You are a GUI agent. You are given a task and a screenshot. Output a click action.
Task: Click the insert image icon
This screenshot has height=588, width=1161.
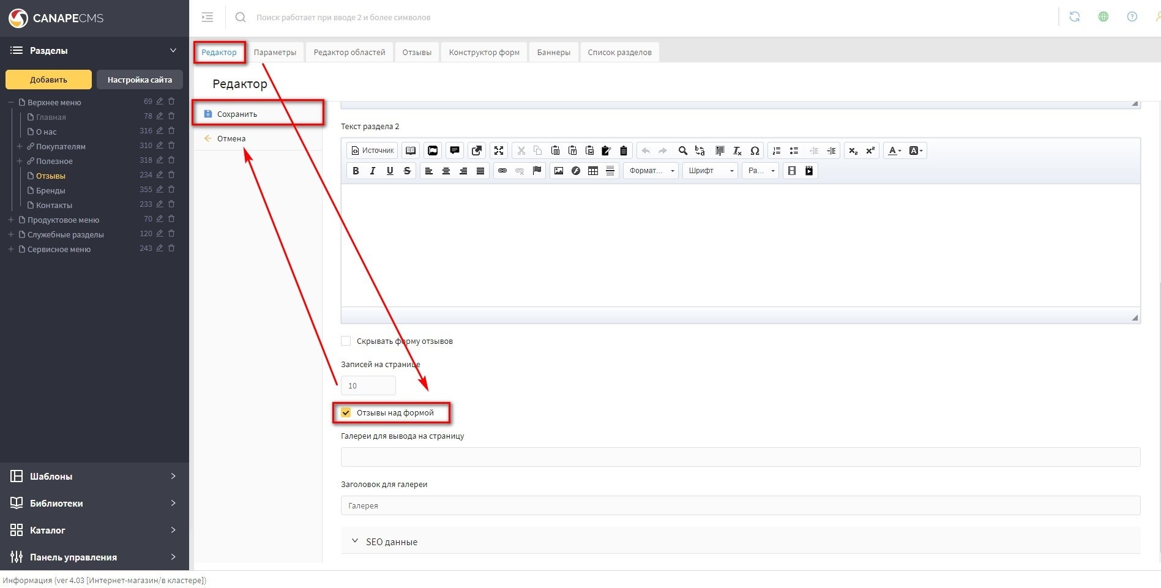pyautogui.click(x=558, y=171)
